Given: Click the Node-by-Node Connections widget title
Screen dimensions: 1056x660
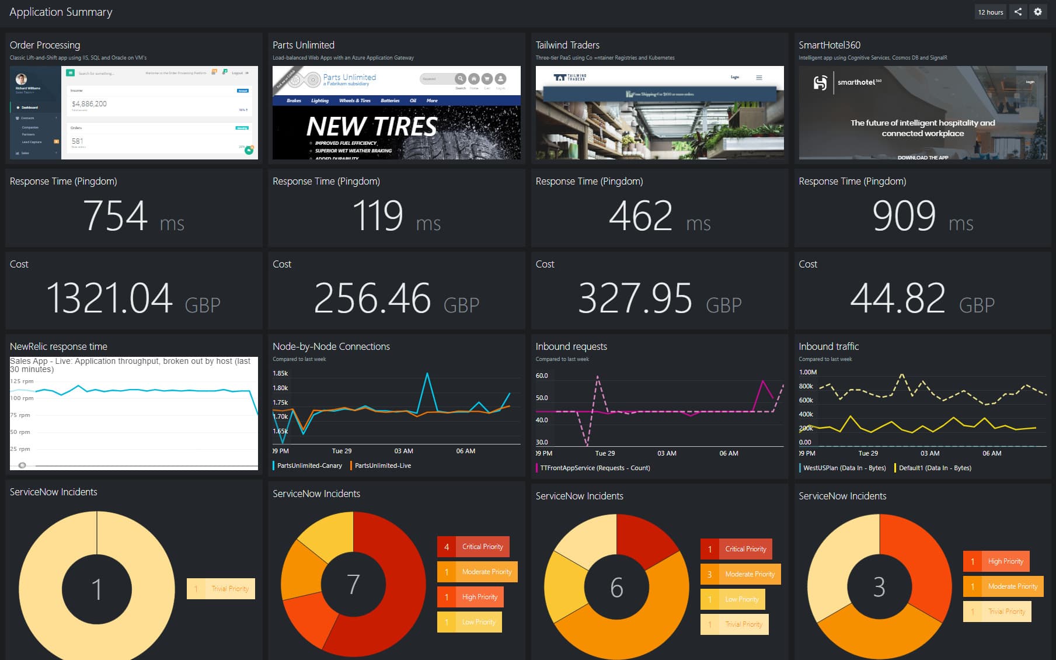Looking at the screenshot, I should click(331, 346).
